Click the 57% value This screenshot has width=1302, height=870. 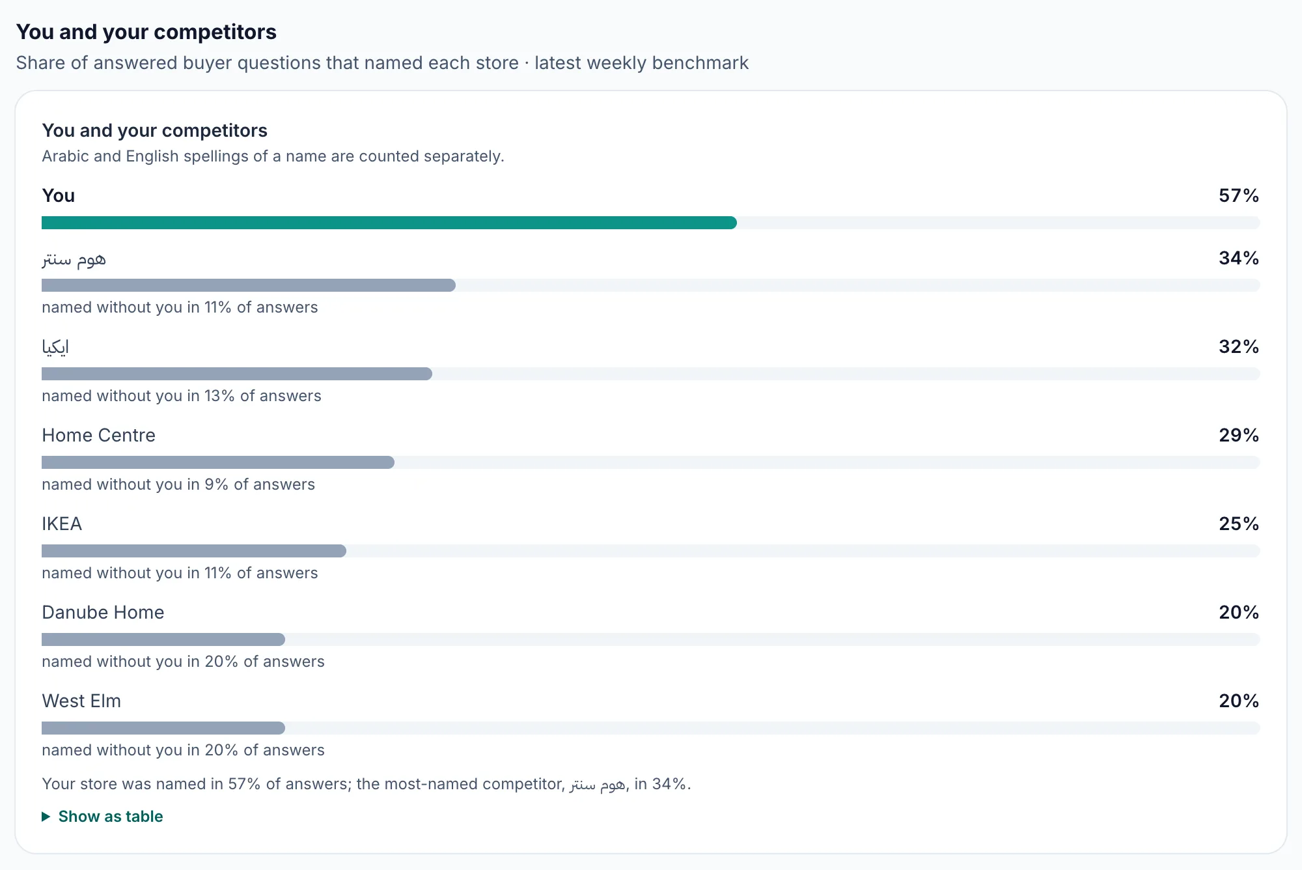click(x=1239, y=195)
